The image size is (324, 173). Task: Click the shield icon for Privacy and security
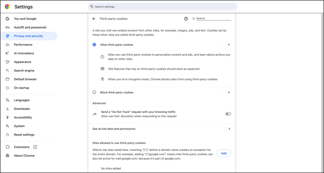point(7,36)
